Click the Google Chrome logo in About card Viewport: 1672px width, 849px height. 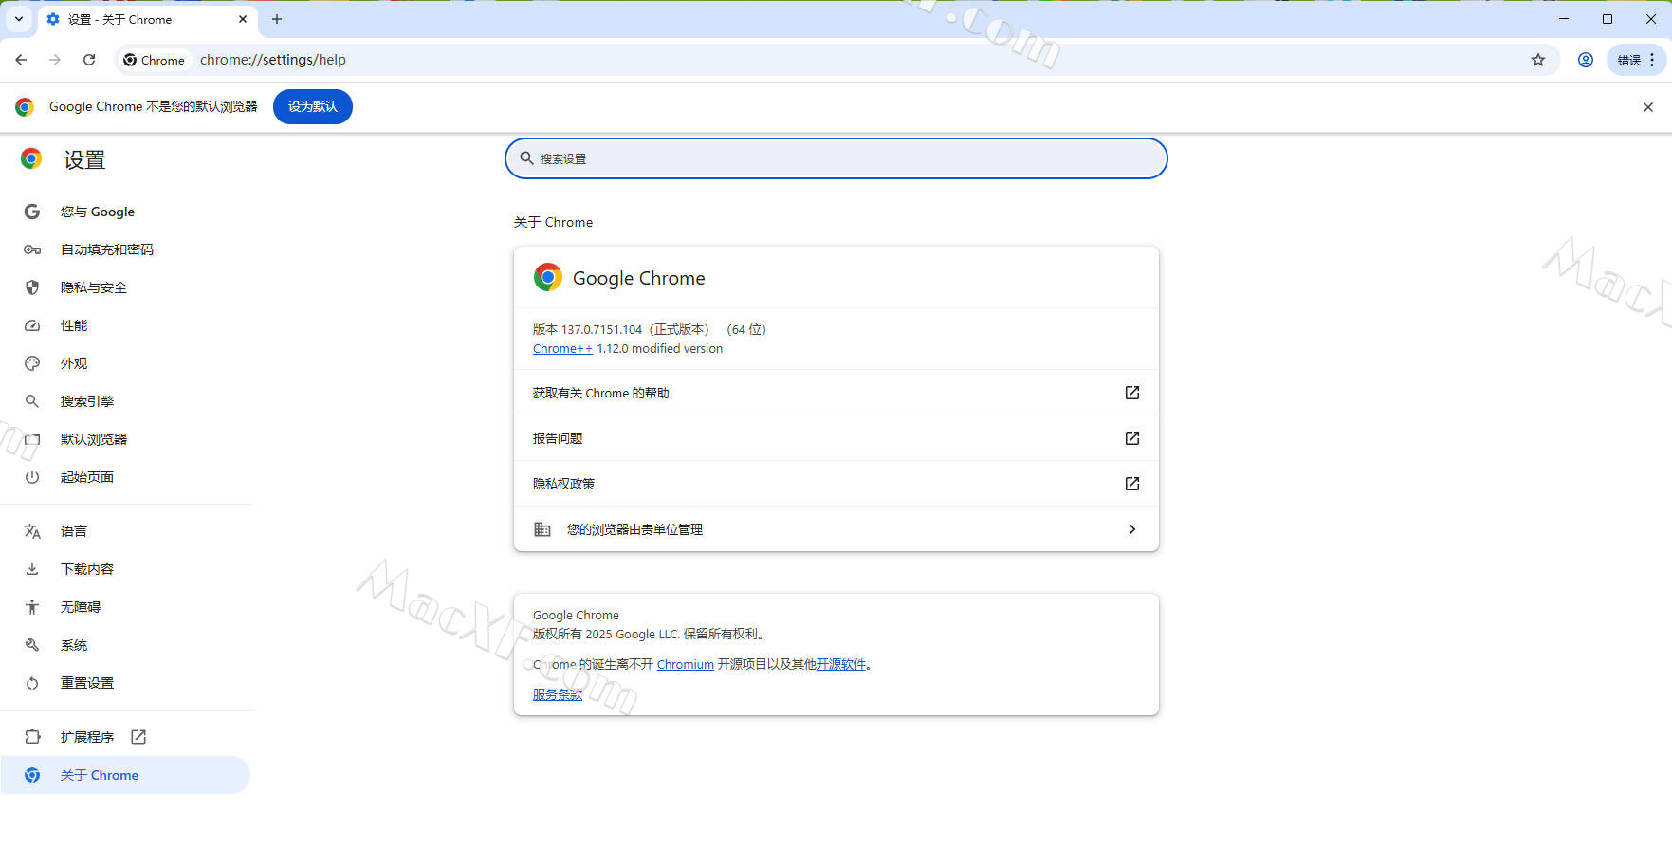[548, 277]
